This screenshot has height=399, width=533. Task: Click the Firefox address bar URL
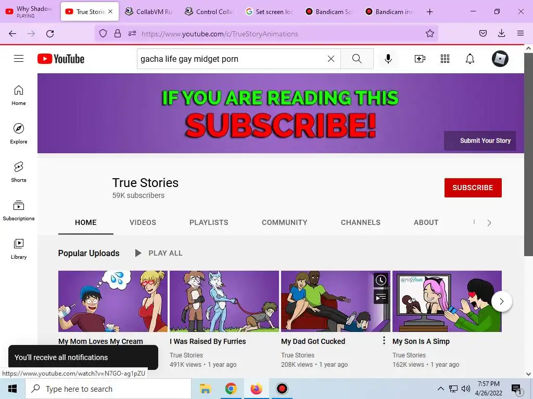(220, 34)
